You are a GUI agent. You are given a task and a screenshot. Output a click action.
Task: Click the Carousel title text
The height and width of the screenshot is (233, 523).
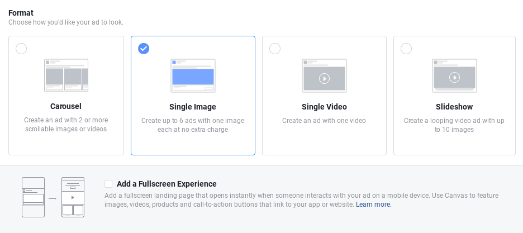[66, 106]
